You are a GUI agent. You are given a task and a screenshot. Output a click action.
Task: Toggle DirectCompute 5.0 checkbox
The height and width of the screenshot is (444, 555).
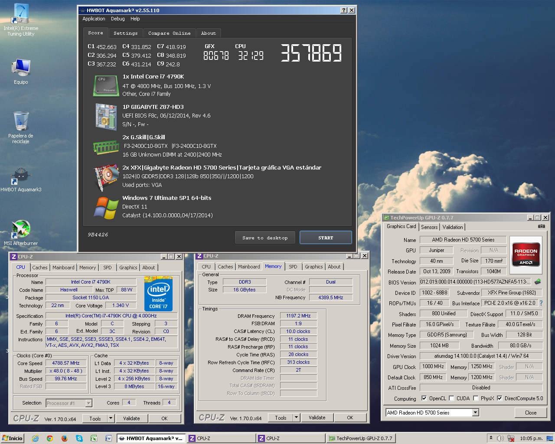(x=499, y=398)
